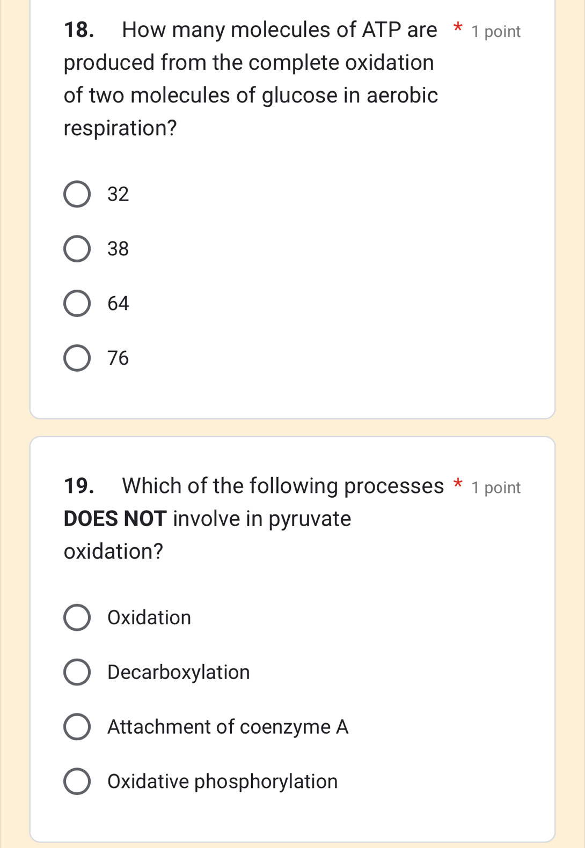This screenshot has height=848, width=585.
Task: Click the Oxidative phosphorylation text label
Action: tap(222, 782)
